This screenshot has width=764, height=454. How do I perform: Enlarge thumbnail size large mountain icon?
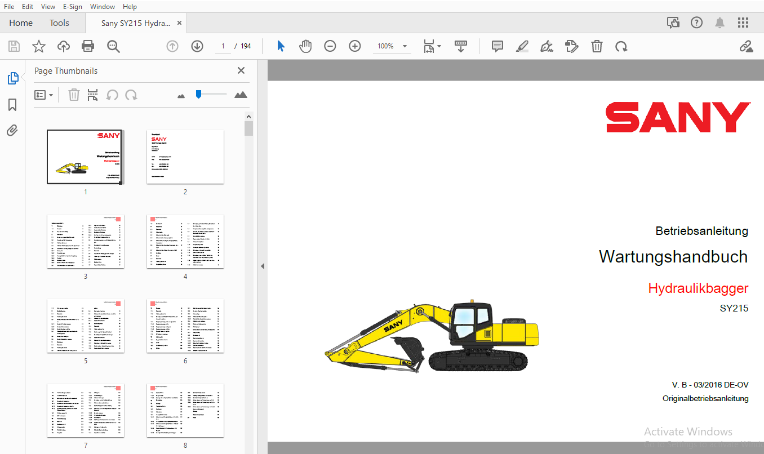tap(241, 95)
